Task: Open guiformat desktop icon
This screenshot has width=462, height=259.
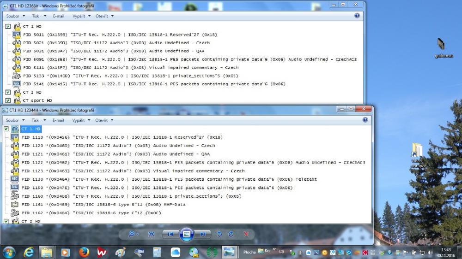Action: pos(444,47)
